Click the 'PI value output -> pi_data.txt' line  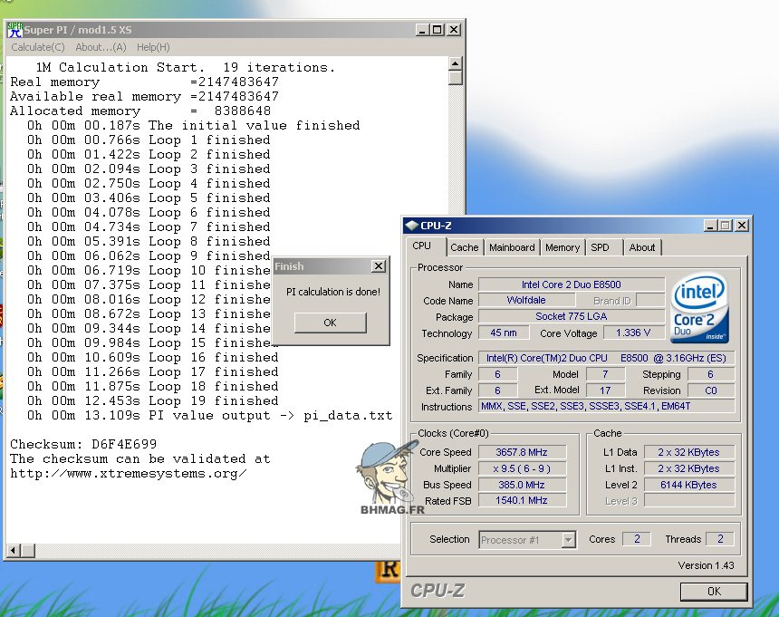point(209,415)
